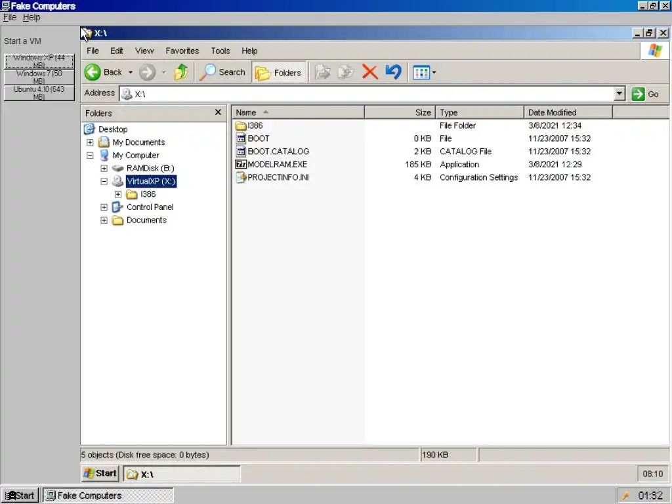This screenshot has height=504, width=672.
Task: Open the File menu in explorer window
Action: click(93, 51)
